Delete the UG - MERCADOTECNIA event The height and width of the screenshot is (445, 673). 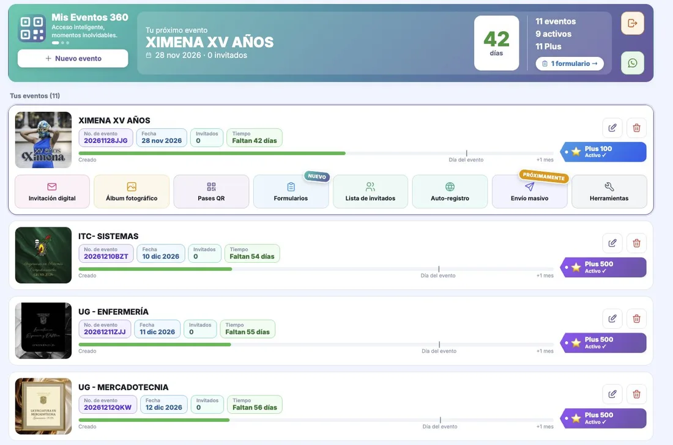[636, 394]
